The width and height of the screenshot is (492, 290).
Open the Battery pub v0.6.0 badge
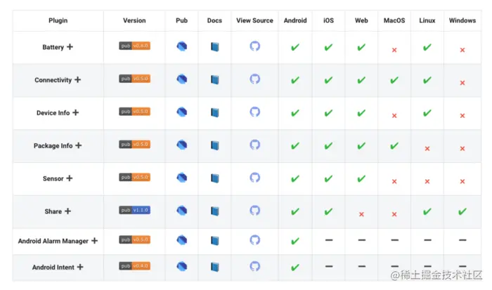pos(134,46)
